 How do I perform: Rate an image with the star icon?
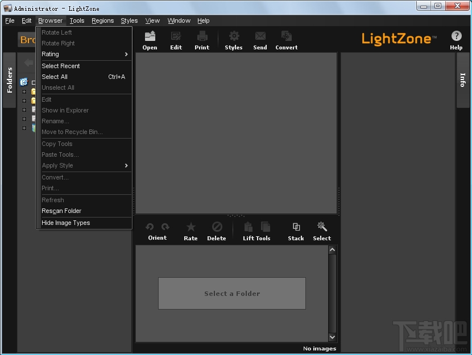[191, 226]
